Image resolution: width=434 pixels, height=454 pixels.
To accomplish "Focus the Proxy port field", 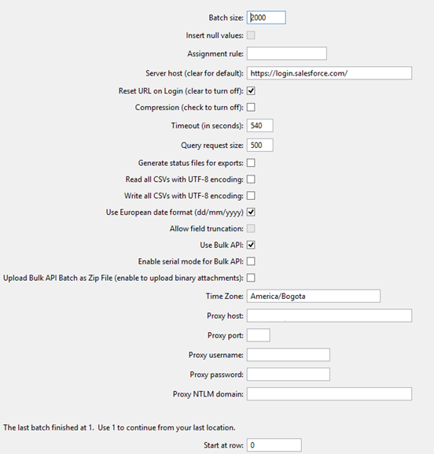I will [x=259, y=335].
